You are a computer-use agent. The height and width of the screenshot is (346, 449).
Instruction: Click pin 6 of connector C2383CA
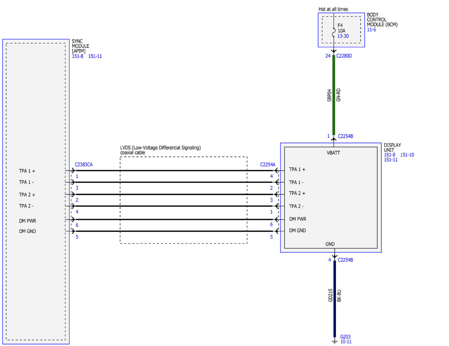click(77, 225)
